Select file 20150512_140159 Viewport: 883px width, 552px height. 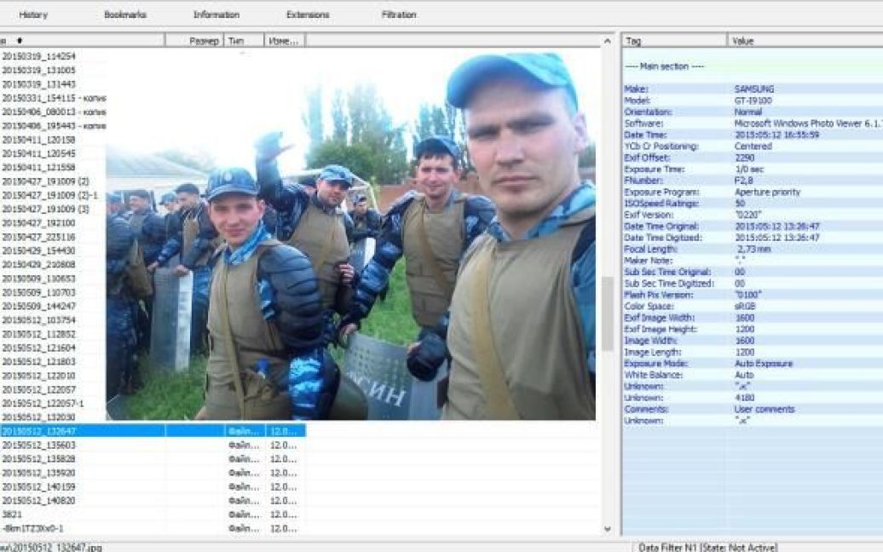[x=38, y=486]
